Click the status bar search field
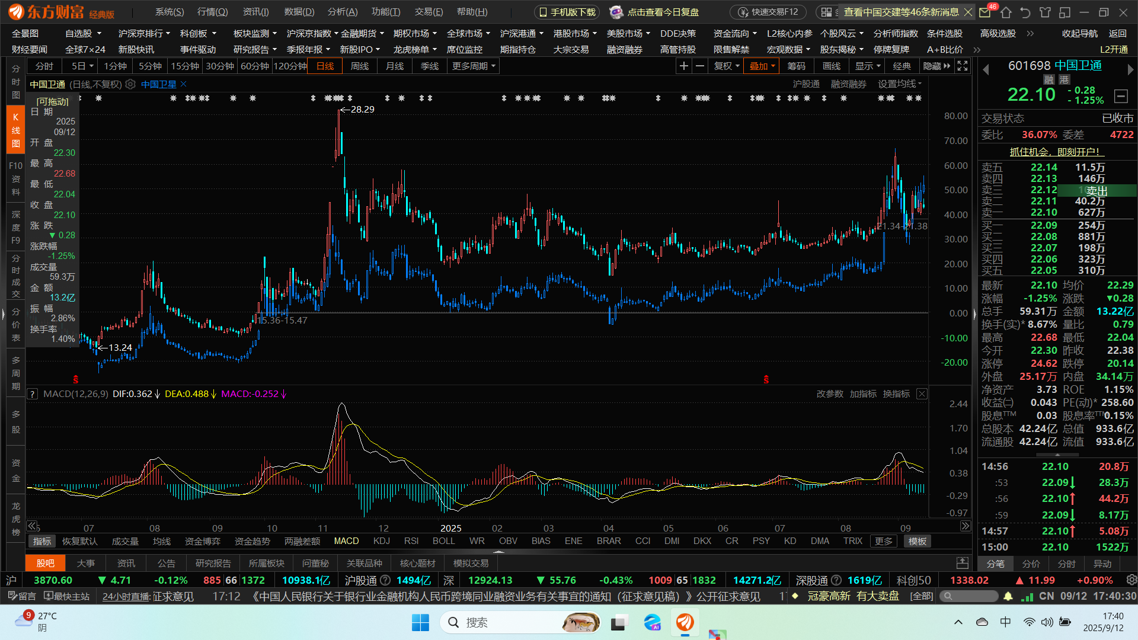The image size is (1138, 640). tap(969, 596)
